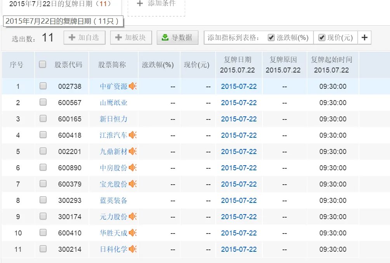Click speaker icon beside 宝光股份
The height and width of the screenshot is (263, 390).
pos(133,184)
